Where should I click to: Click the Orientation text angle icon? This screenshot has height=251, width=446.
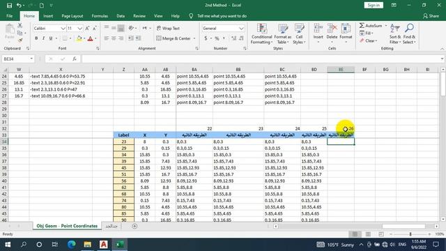(131, 28)
